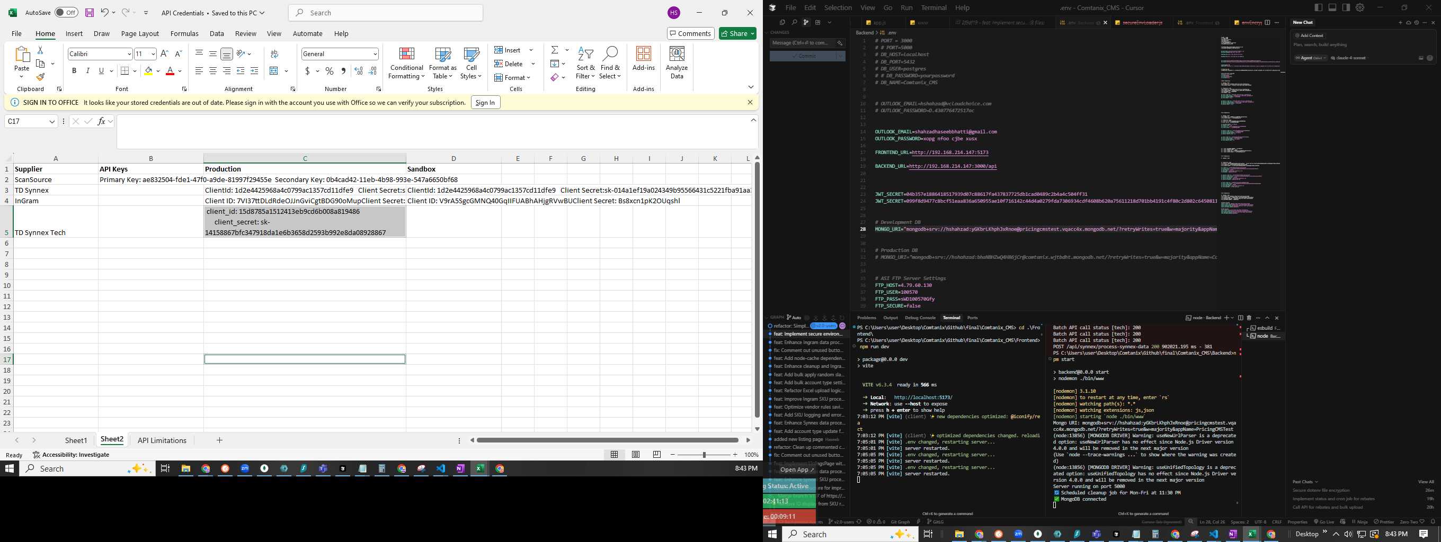Viewport: 1441px width, 542px height.
Task: Apply yellow fill color to cell
Action: click(148, 71)
